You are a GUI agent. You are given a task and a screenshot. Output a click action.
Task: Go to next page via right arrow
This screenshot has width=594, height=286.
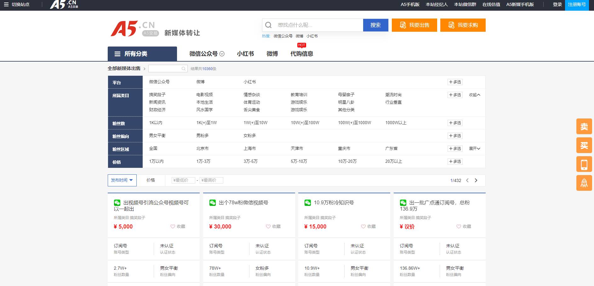pos(476,180)
